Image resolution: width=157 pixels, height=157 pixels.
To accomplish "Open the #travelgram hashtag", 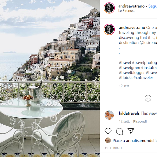I will (129, 68).
